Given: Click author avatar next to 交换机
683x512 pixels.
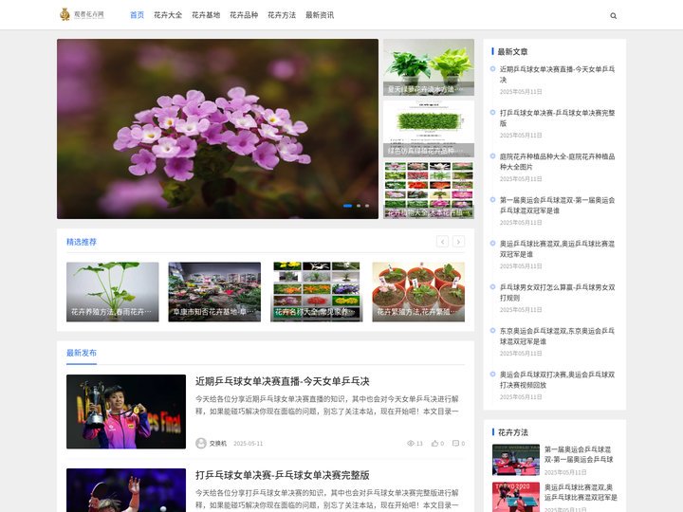Looking at the screenshot, I should pos(201,443).
